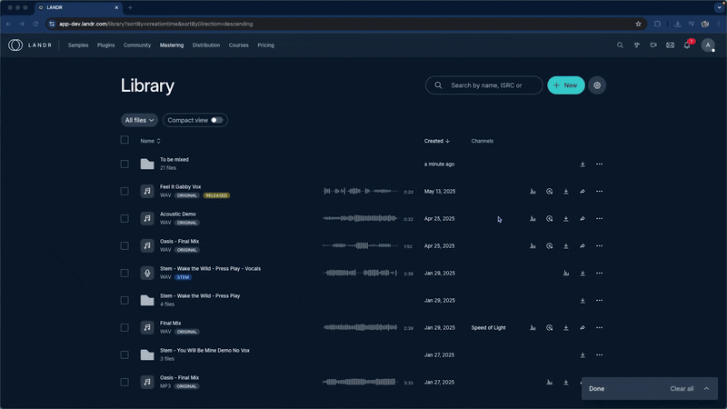Open the Courses menu
This screenshot has height=409, width=727.
pos(239,45)
